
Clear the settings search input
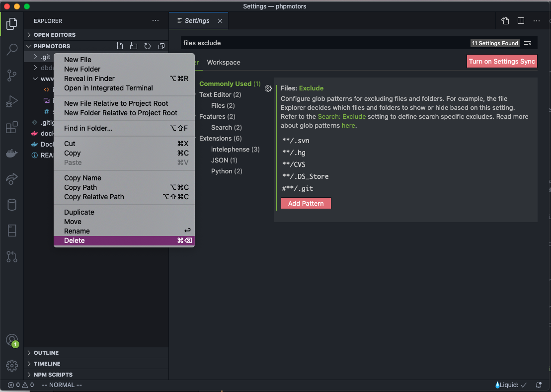(528, 43)
